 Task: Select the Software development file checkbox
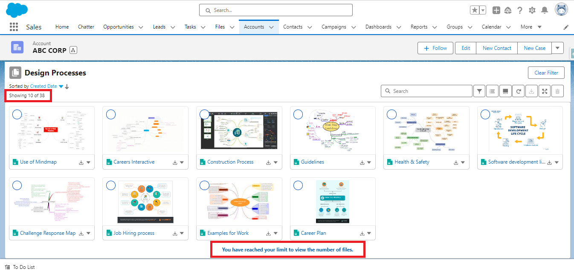point(485,114)
